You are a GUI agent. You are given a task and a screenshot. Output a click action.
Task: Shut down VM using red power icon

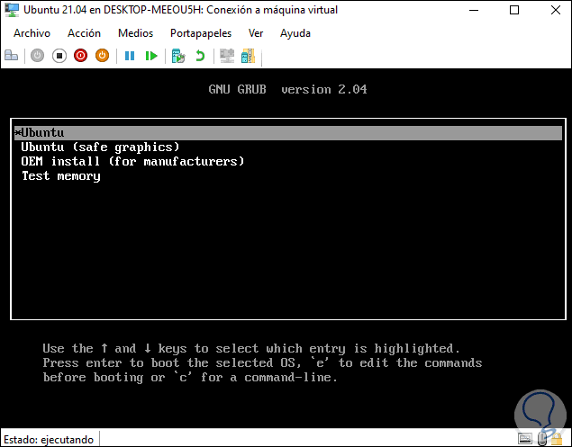coord(80,56)
